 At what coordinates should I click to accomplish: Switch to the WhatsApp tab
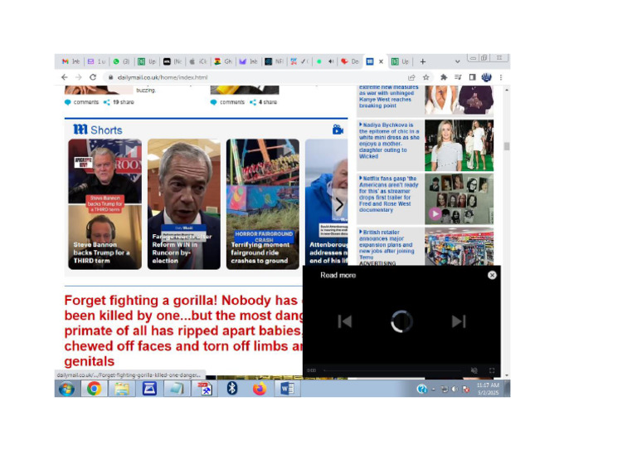click(x=120, y=61)
